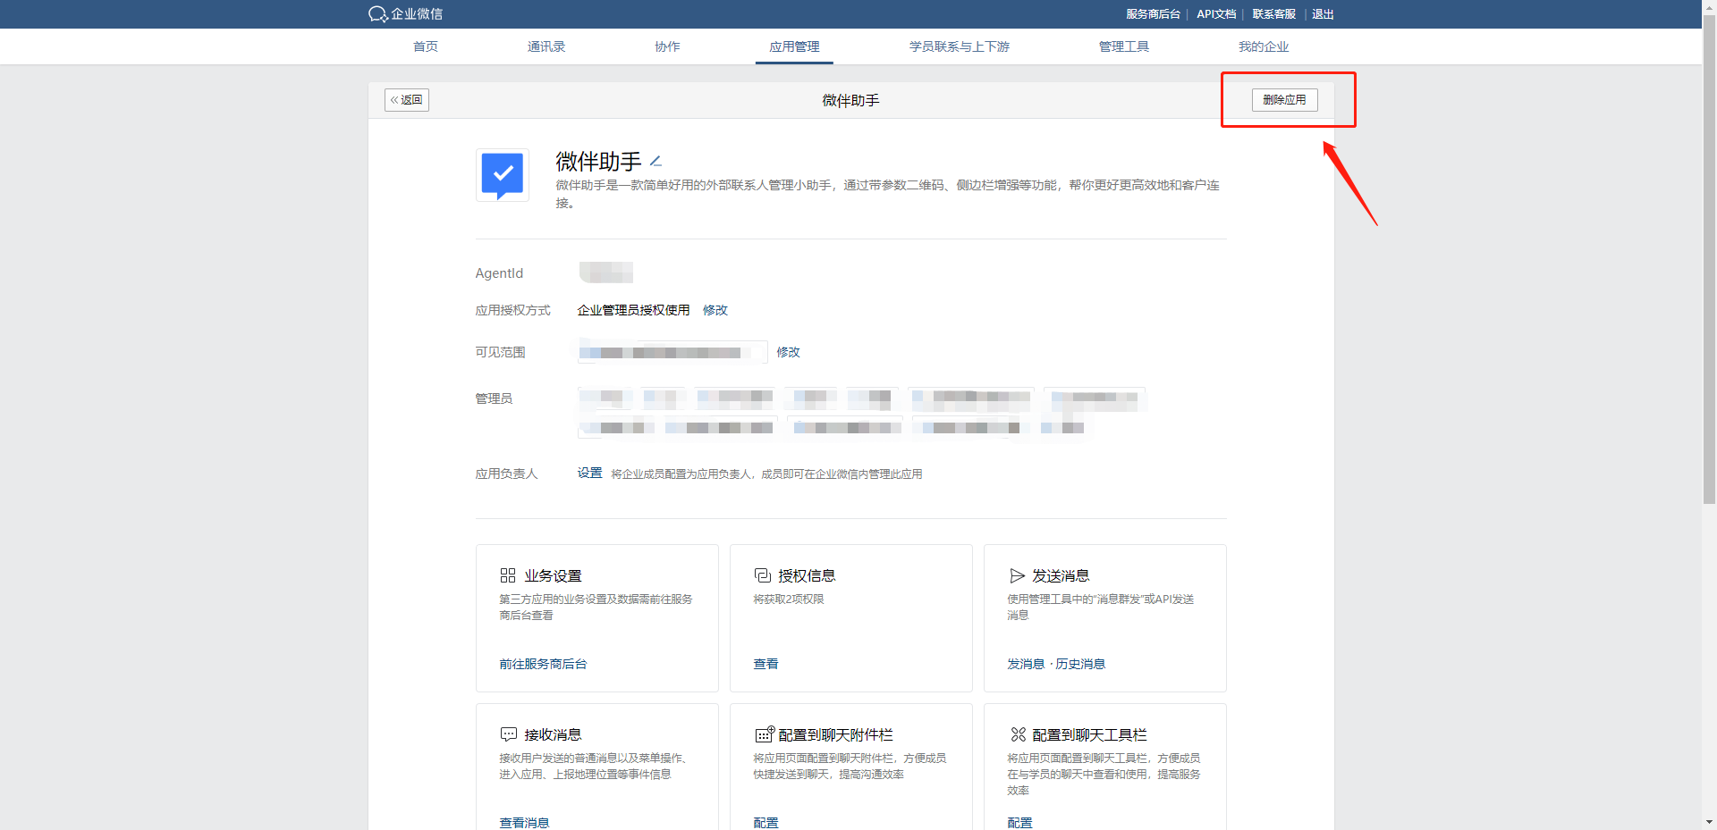This screenshot has height=830, width=1717.
Task: Click the 配置到聊天工具栏 icon
Action: coord(1018,734)
